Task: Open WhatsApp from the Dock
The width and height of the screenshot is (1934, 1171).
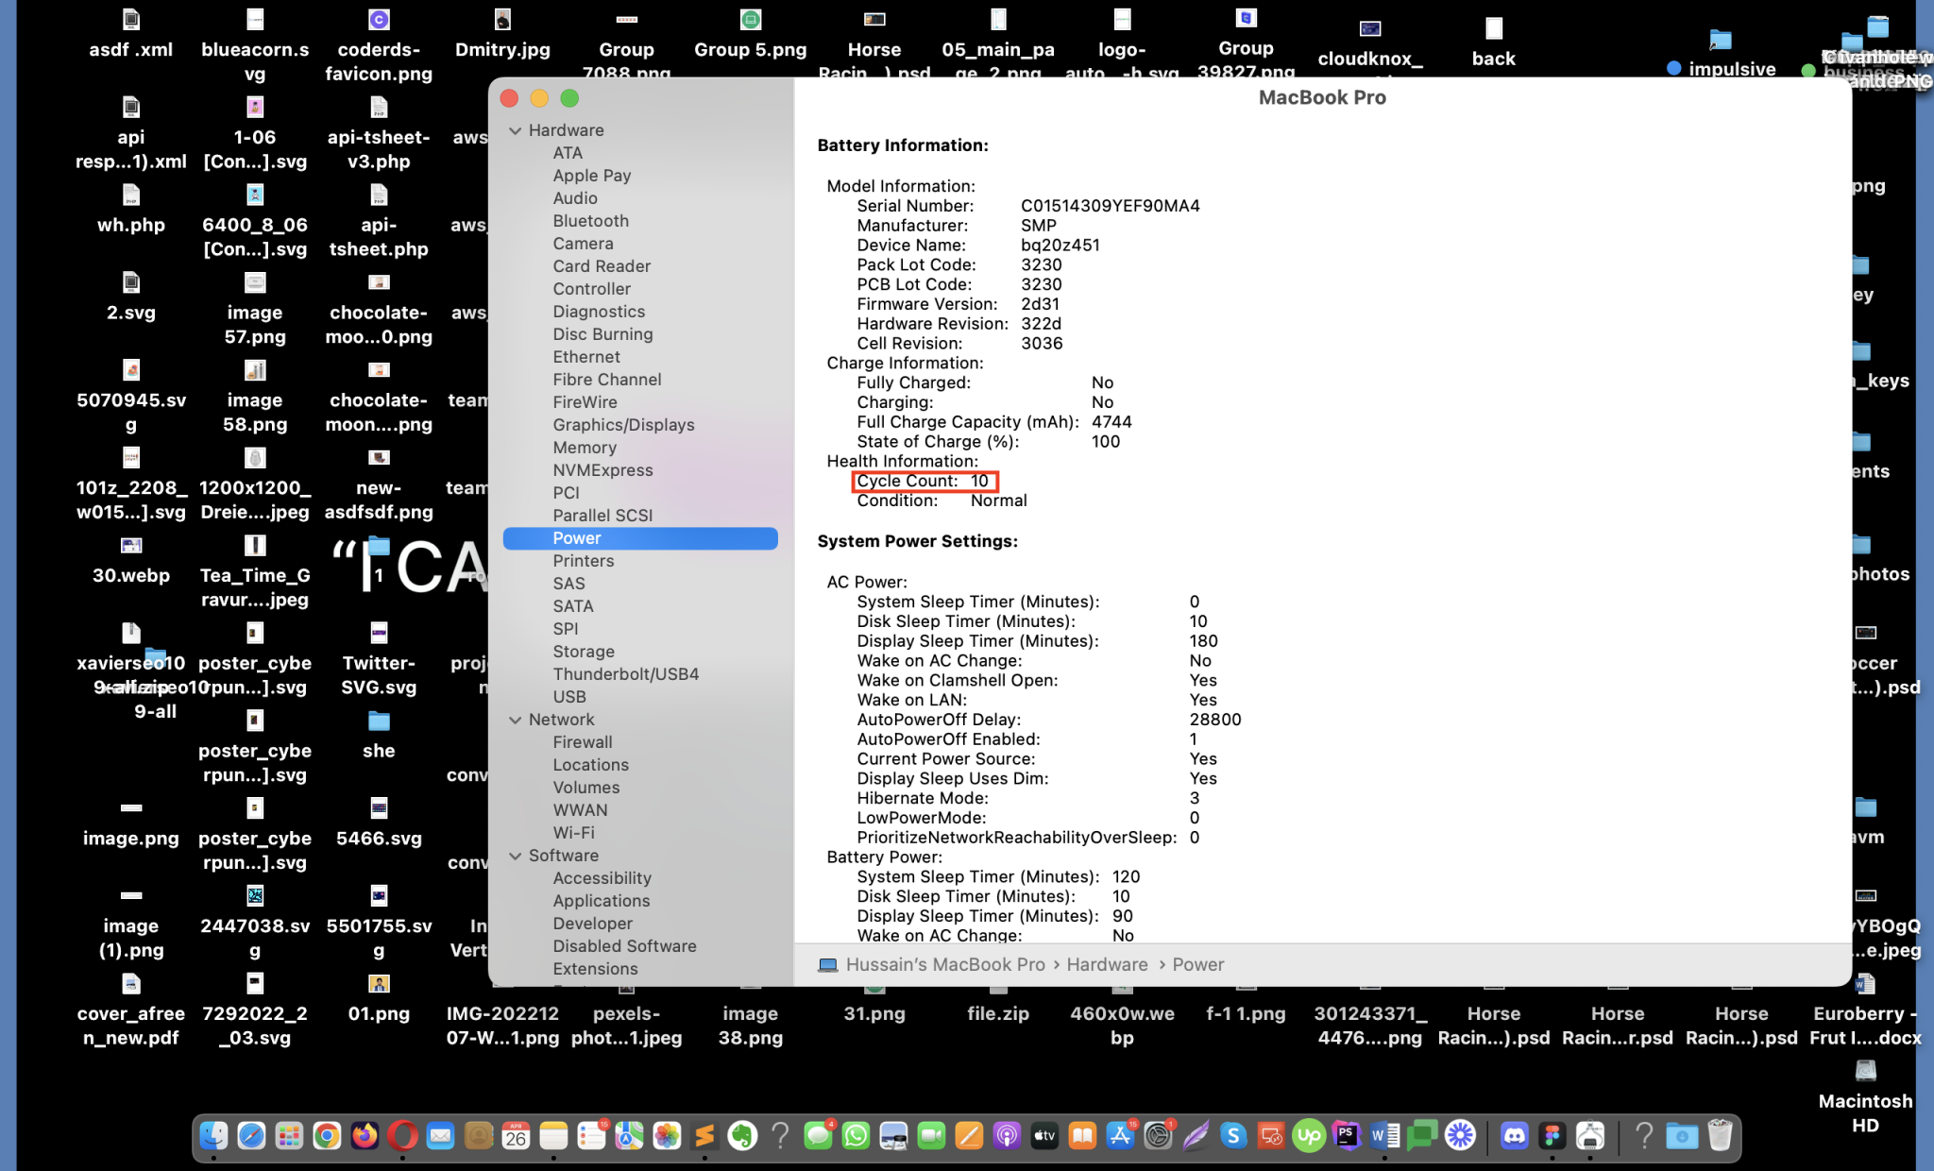Action: [x=857, y=1136]
